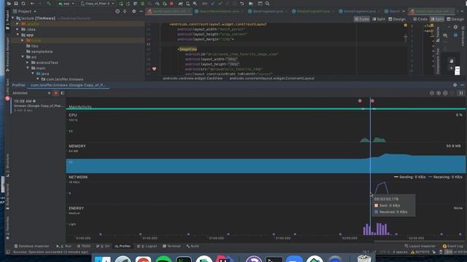Open the Build tool window

click(x=193, y=246)
